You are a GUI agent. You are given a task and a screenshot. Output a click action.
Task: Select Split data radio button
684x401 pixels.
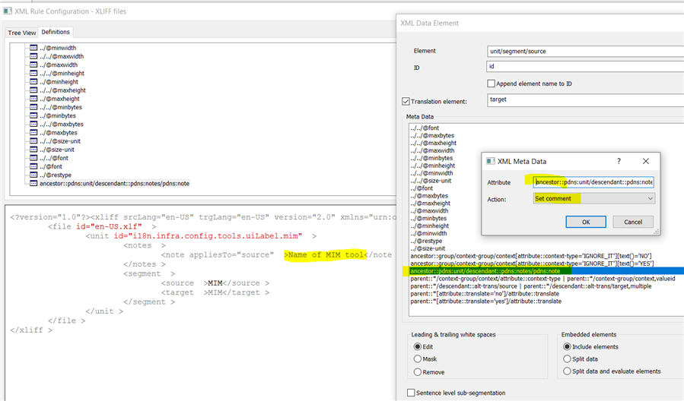[567, 358]
